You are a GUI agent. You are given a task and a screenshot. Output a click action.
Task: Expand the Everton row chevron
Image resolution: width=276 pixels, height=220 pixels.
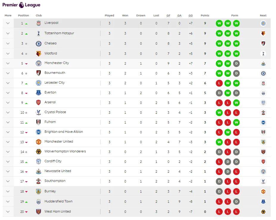[x=8, y=93]
